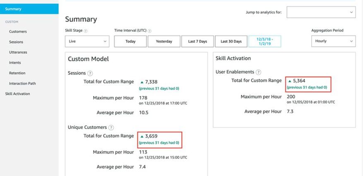Select the Today time interval
The width and height of the screenshot is (363, 176).
click(x=130, y=41)
